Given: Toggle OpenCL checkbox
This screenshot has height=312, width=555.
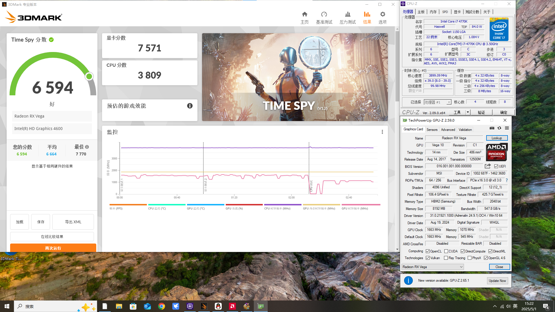Looking at the screenshot, I should coord(428,251).
